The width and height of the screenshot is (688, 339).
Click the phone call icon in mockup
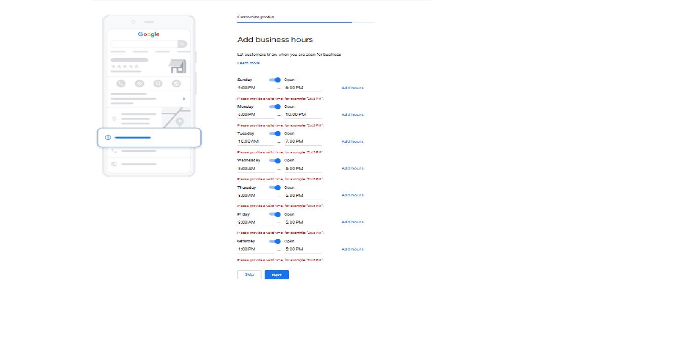[121, 83]
